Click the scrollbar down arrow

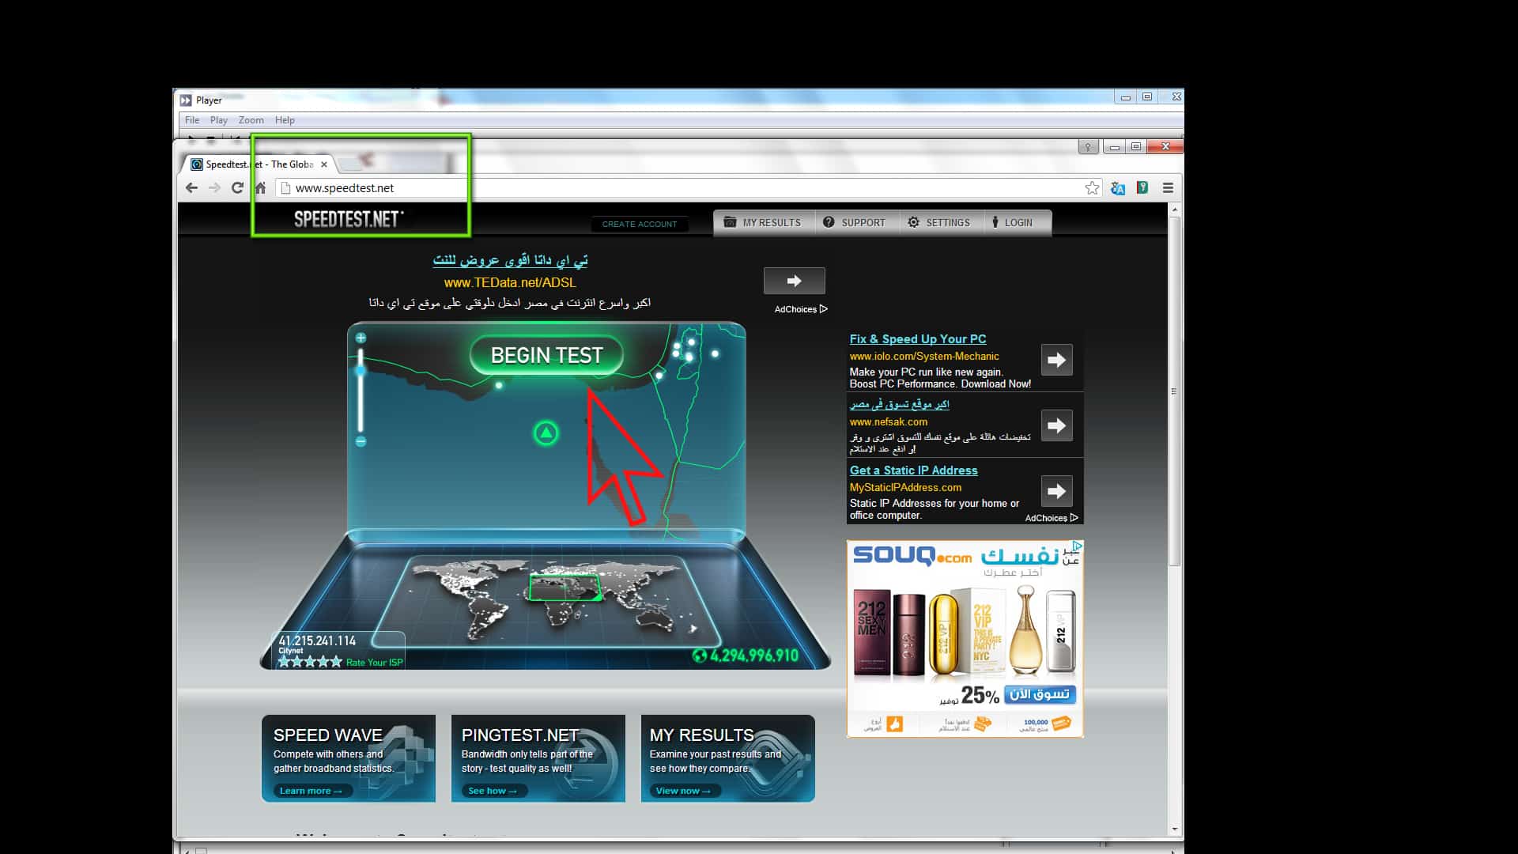click(x=1174, y=829)
